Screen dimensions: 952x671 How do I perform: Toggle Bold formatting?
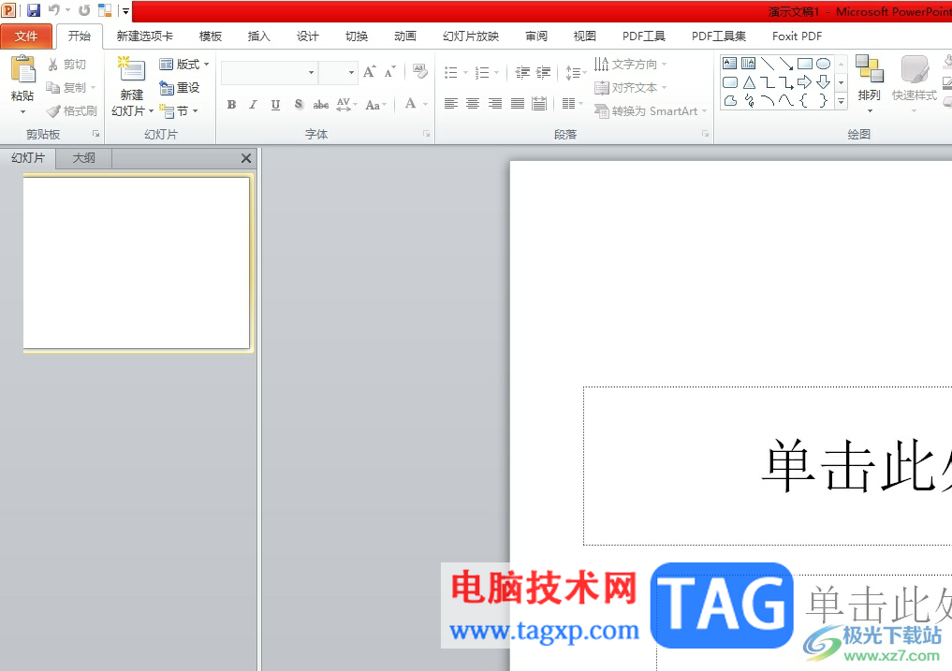(x=231, y=105)
